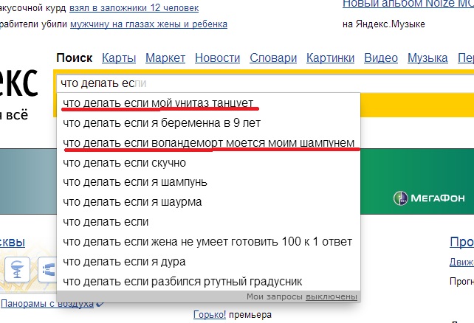Pick suggestion 'что делать если скучно'

209,163
